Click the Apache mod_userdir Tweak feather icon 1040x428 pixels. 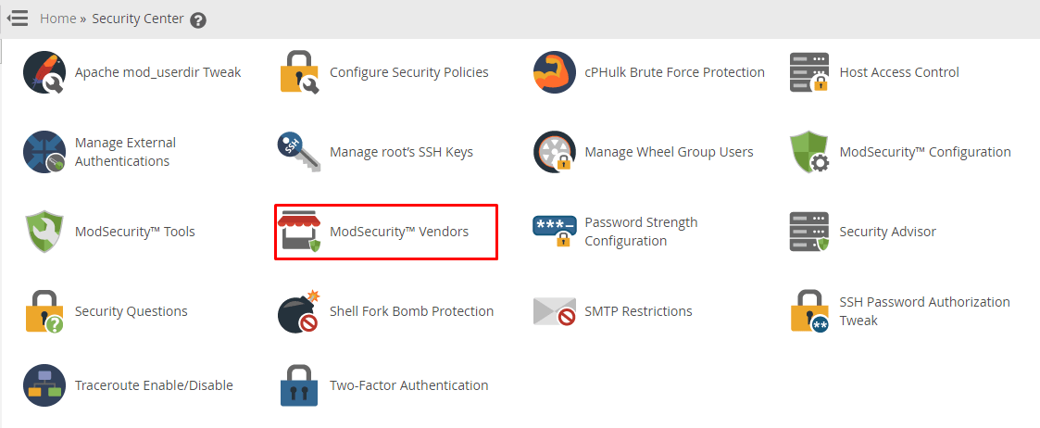[44, 72]
